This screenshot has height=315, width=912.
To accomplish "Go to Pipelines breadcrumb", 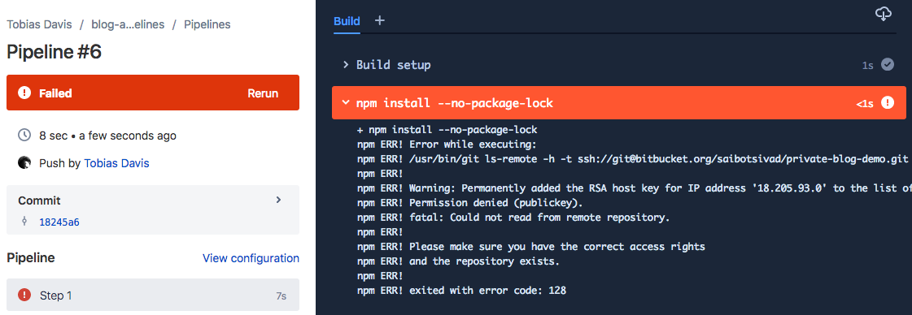I will pos(207,24).
